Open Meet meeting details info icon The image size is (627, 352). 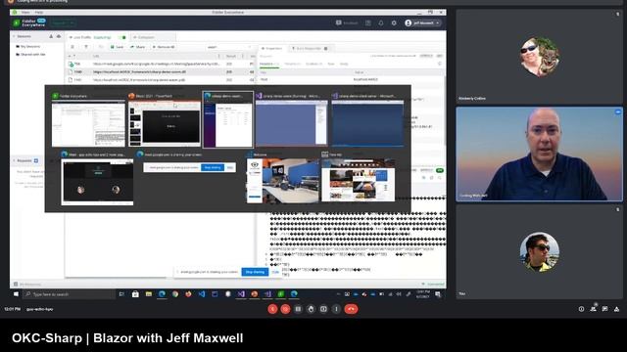click(581, 309)
